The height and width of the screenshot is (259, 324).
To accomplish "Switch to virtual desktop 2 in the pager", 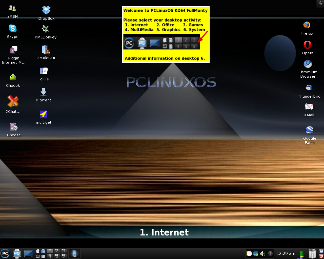I will coord(57,251).
